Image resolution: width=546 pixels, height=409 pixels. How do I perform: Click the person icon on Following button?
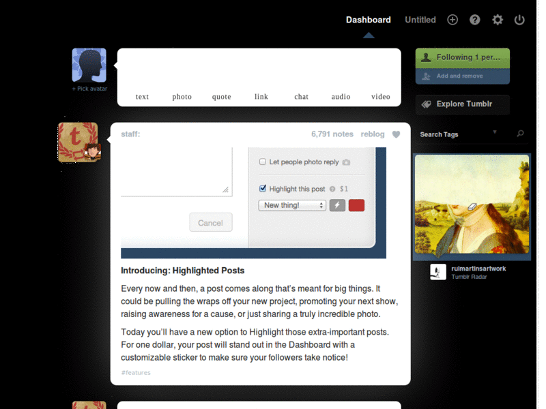pyautogui.click(x=426, y=57)
